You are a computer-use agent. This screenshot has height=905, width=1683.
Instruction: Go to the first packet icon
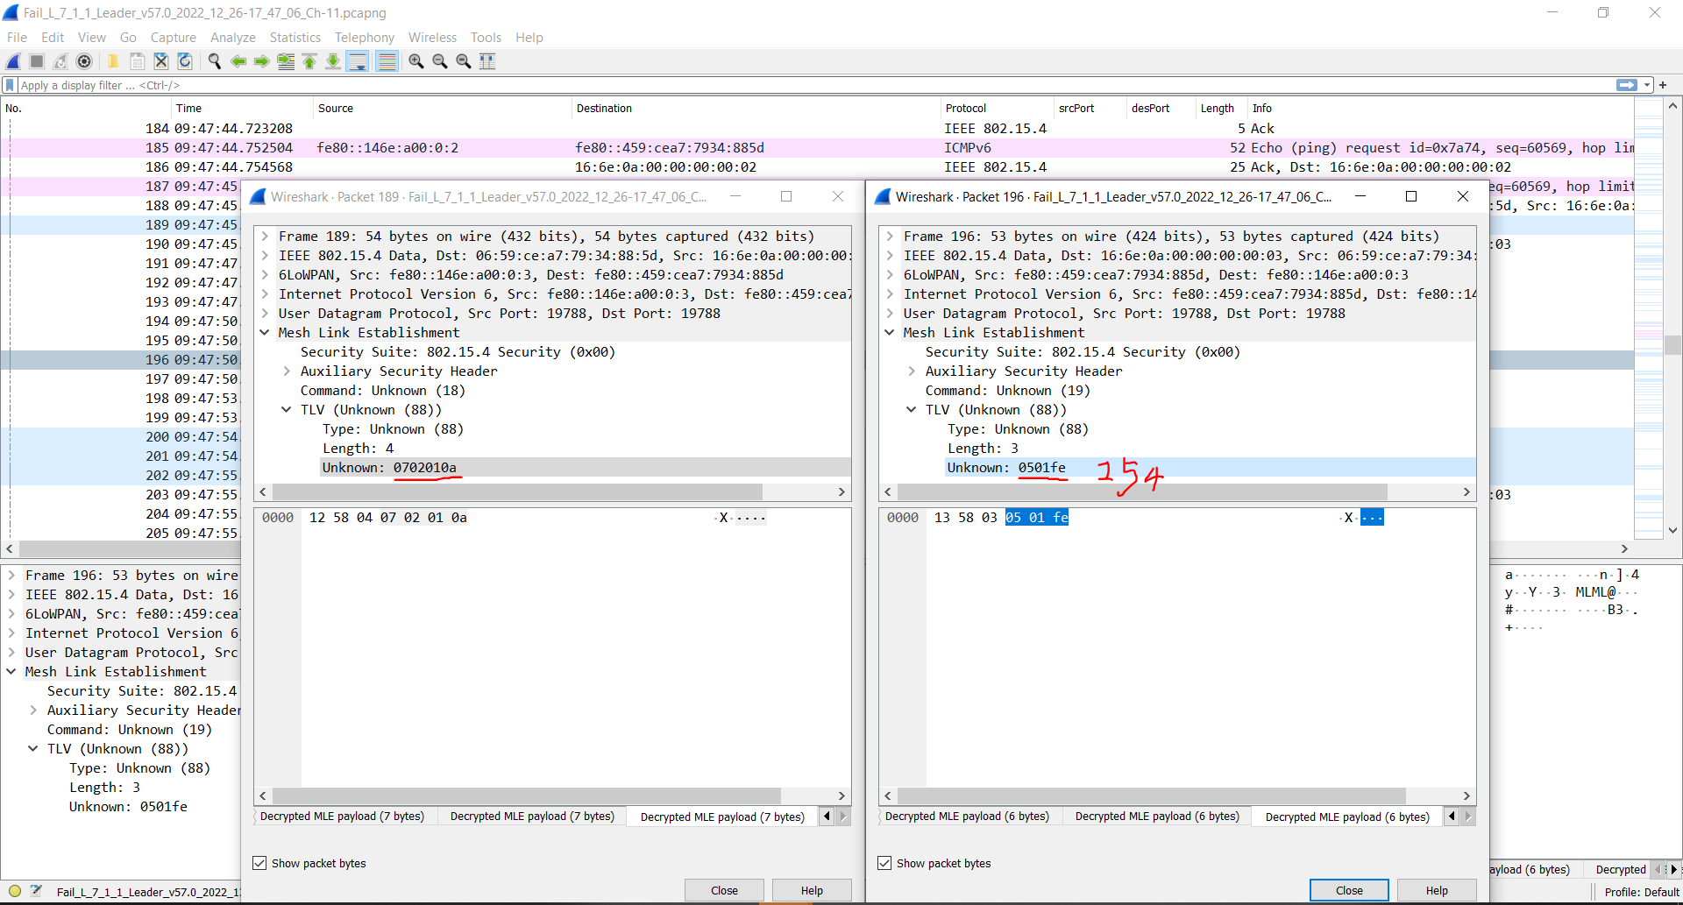pyautogui.click(x=309, y=61)
